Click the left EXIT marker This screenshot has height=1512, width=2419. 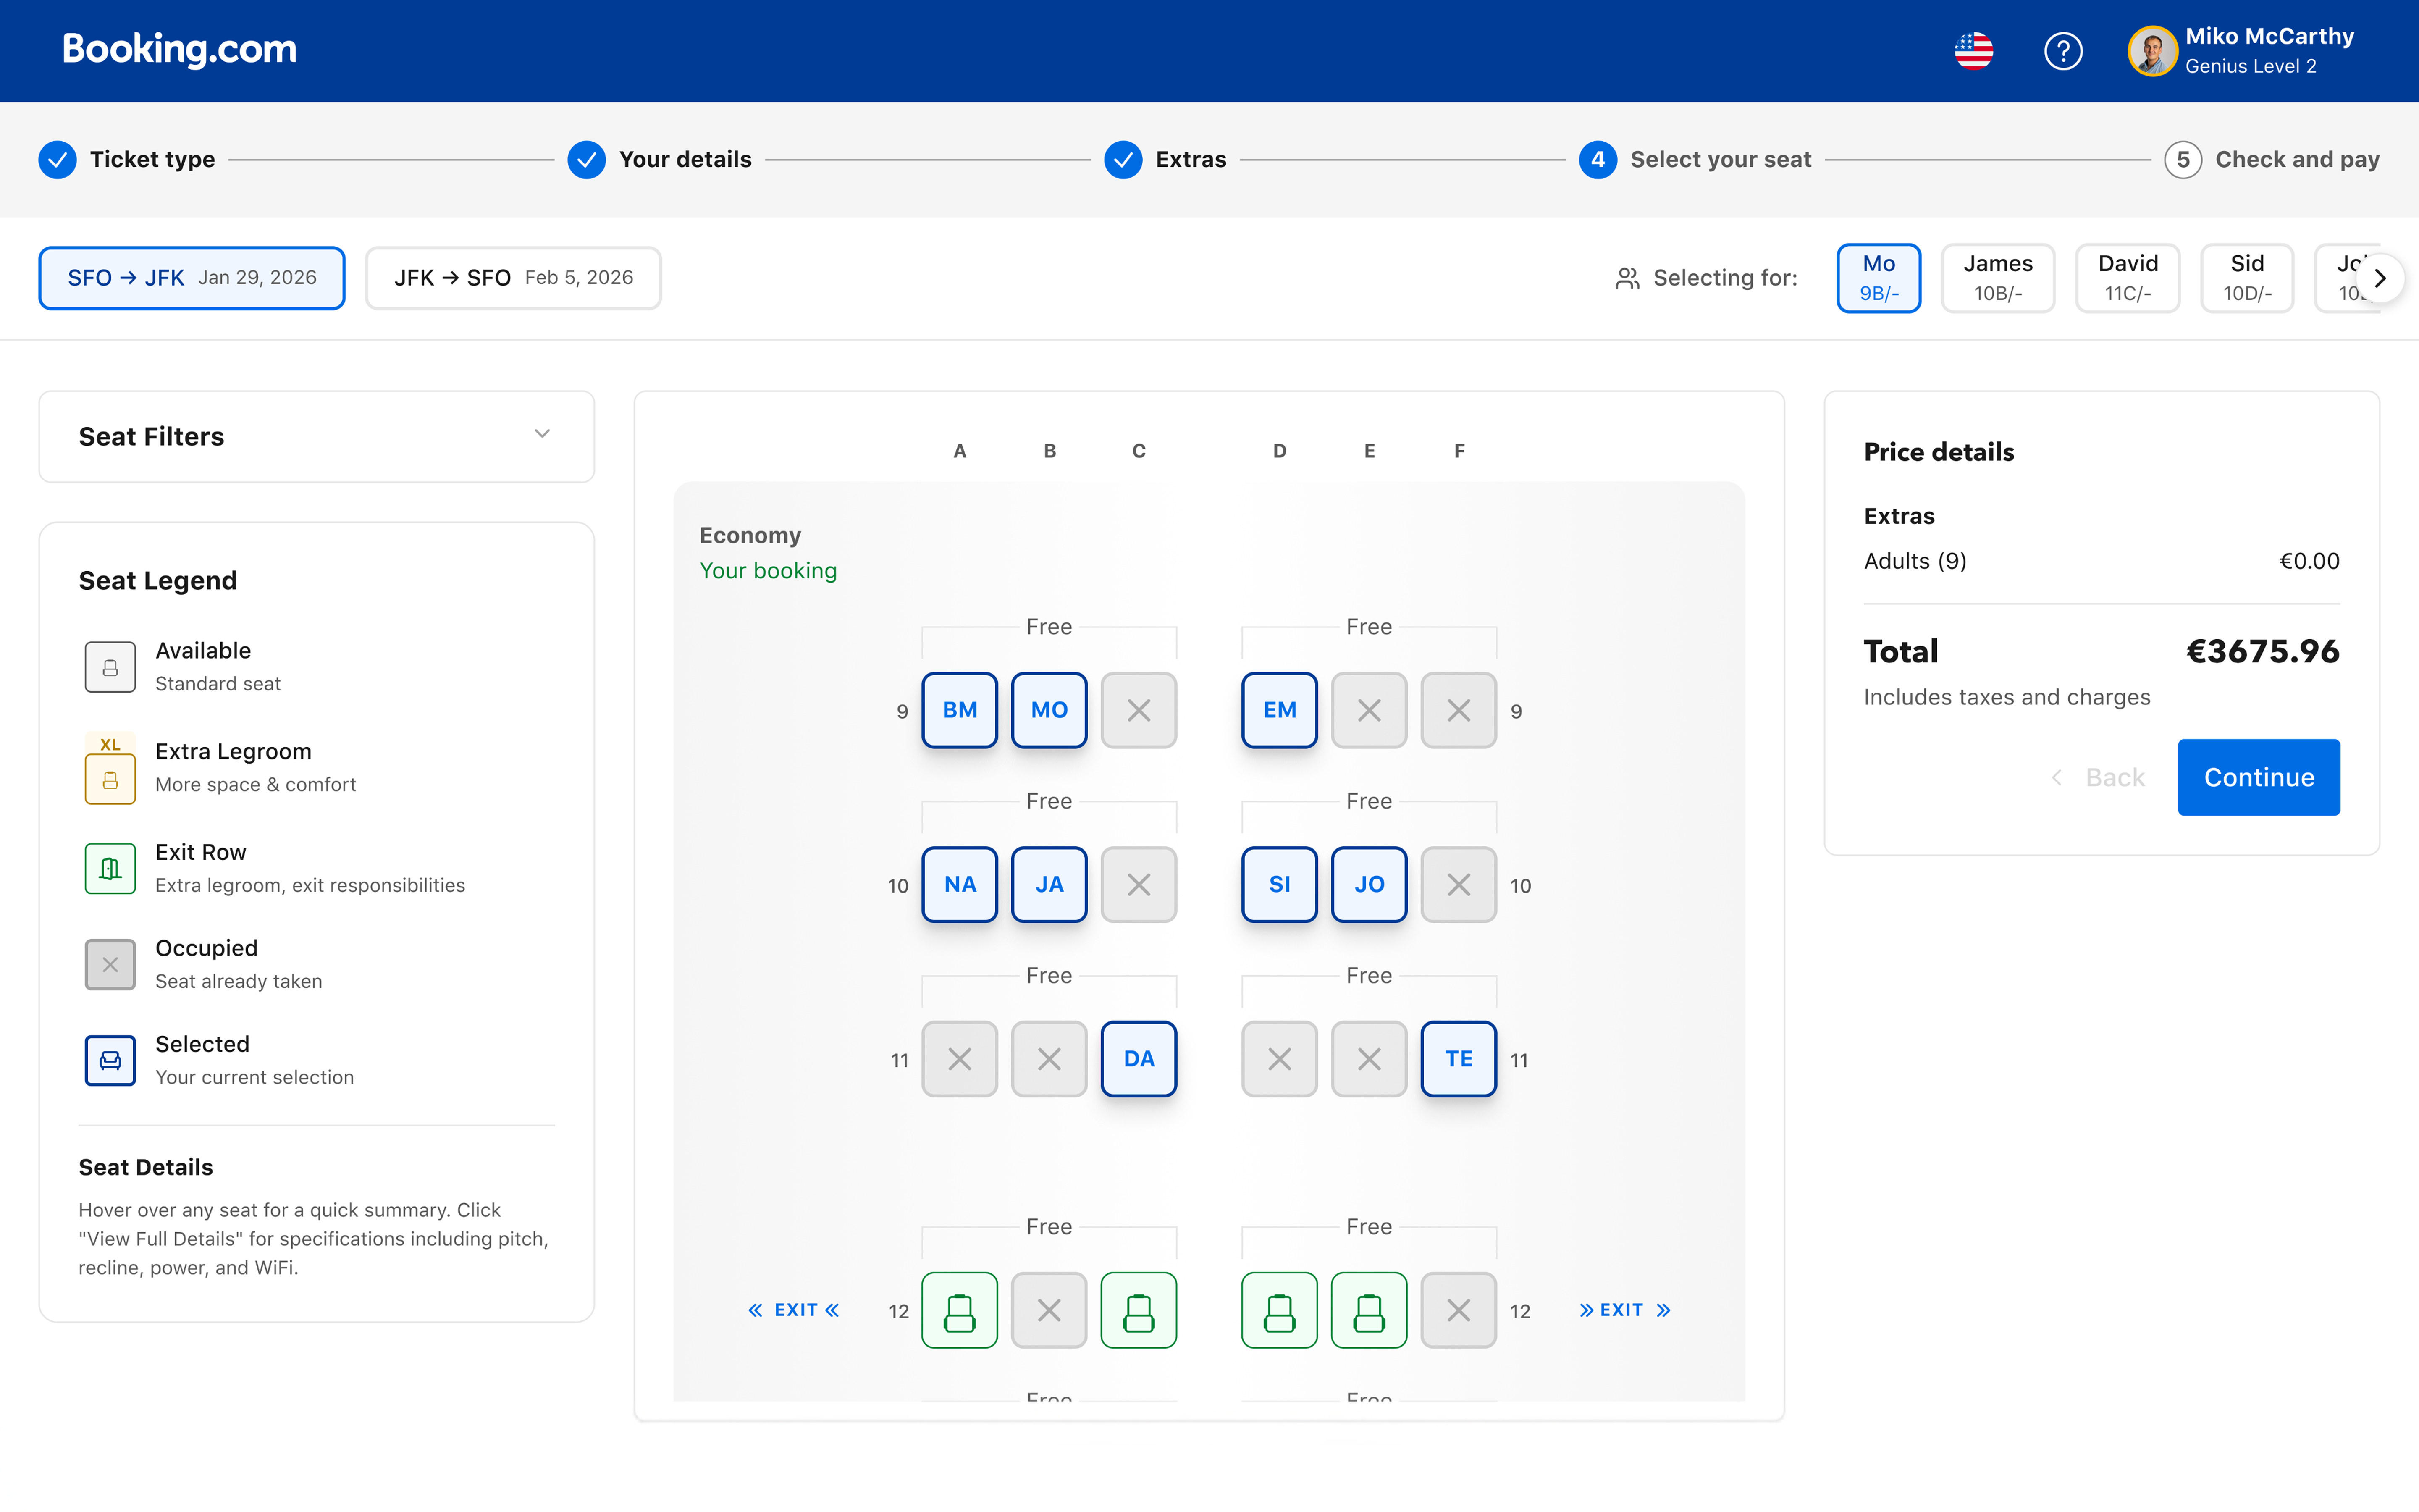794,1310
